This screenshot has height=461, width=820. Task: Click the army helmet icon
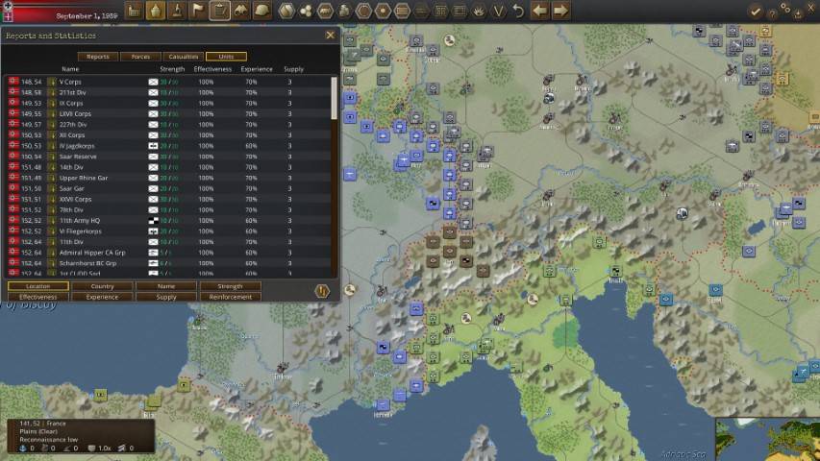262,11
